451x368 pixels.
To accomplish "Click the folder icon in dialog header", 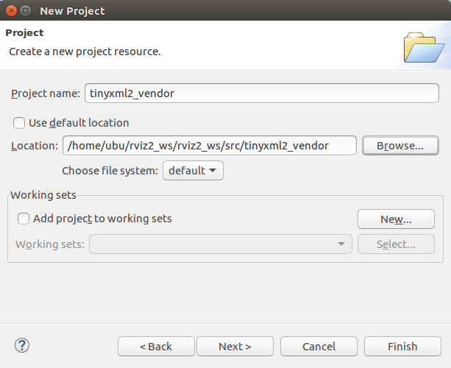I will [x=424, y=47].
